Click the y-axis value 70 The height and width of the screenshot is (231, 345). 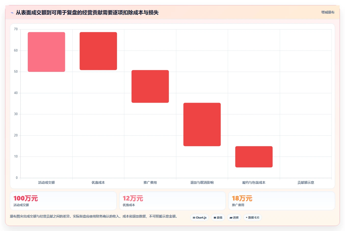[x=16, y=29]
